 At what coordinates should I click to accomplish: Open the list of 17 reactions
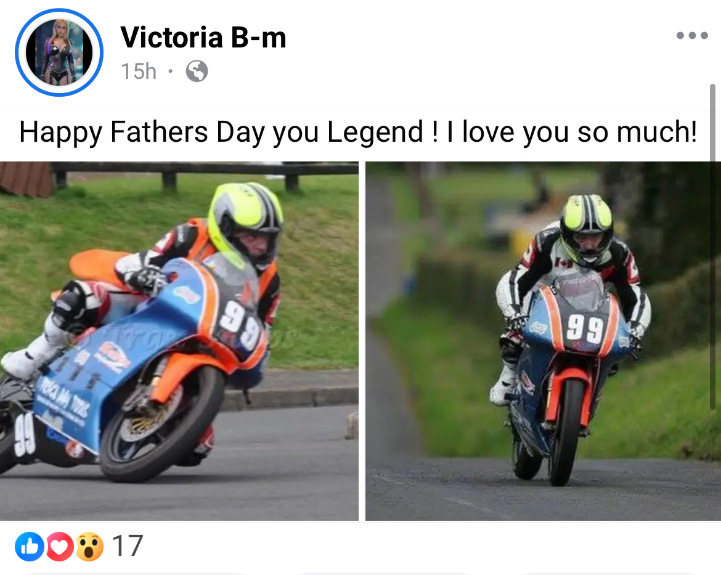[128, 546]
